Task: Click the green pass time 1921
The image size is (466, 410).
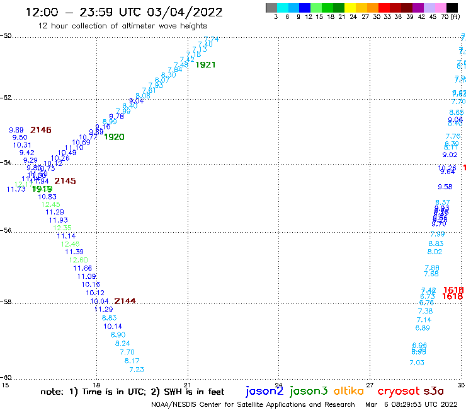Action: pos(205,65)
